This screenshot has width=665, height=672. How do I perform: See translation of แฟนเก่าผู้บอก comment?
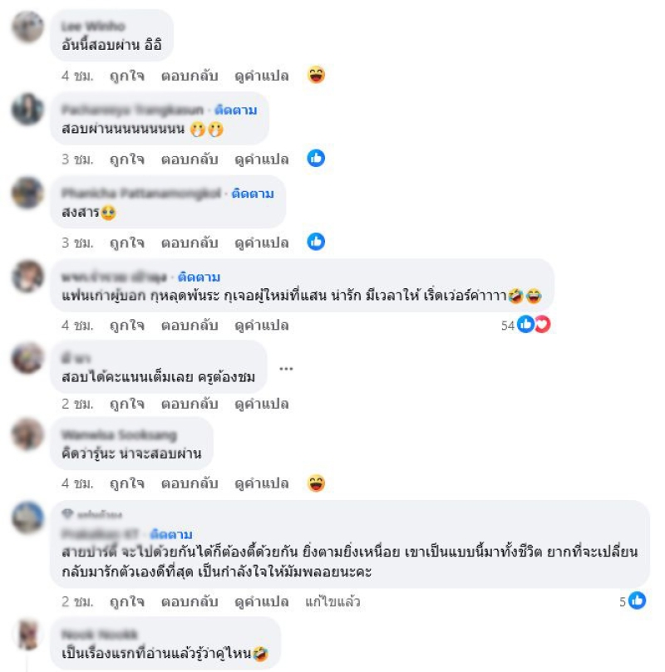pyautogui.click(x=262, y=326)
